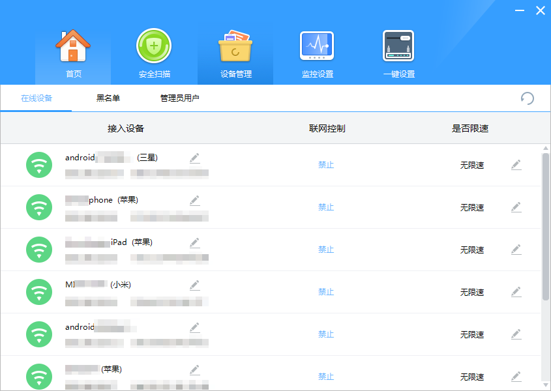This screenshot has width=551, height=391.
Task: Click 无限速 on the MI 小米 row
Action: [473, 292]
